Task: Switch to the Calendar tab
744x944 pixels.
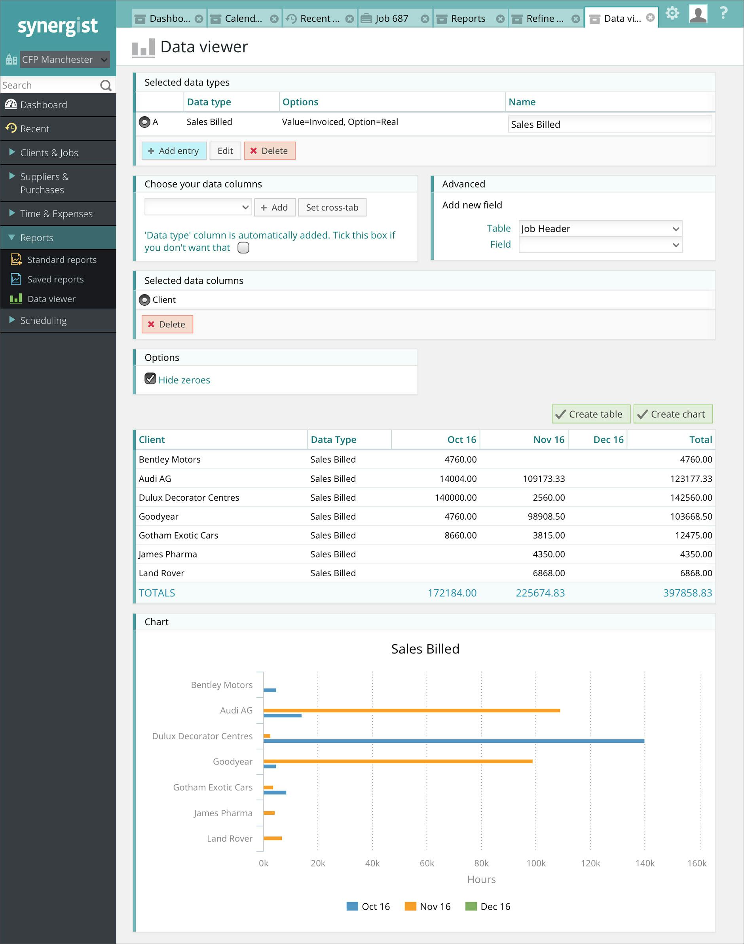Action: pos(243,19)
